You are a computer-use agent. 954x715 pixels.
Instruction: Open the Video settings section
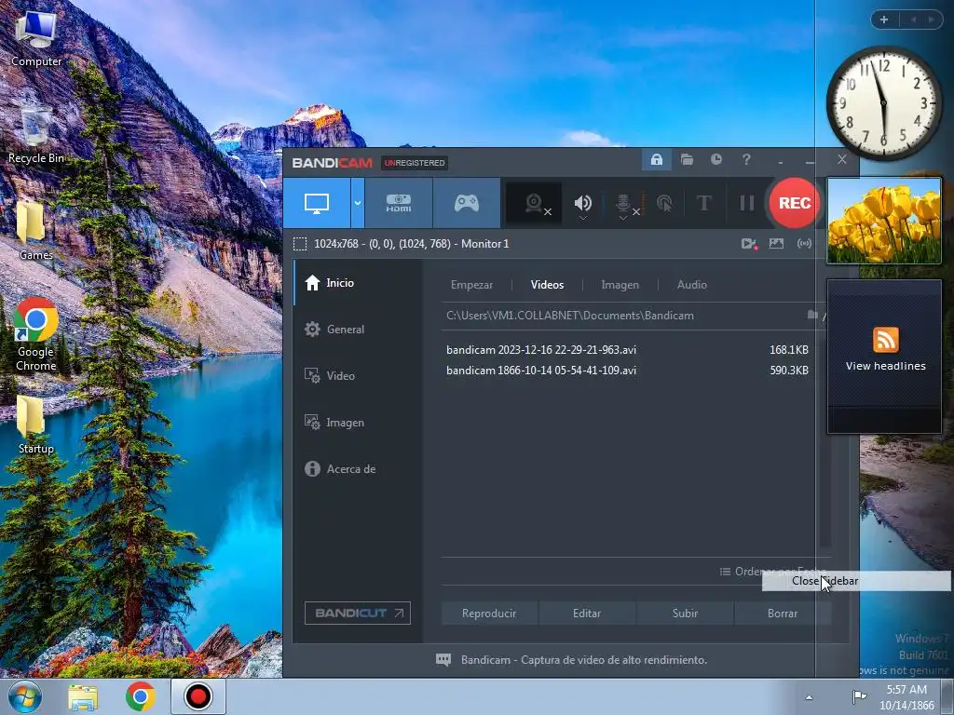point(358,376)
